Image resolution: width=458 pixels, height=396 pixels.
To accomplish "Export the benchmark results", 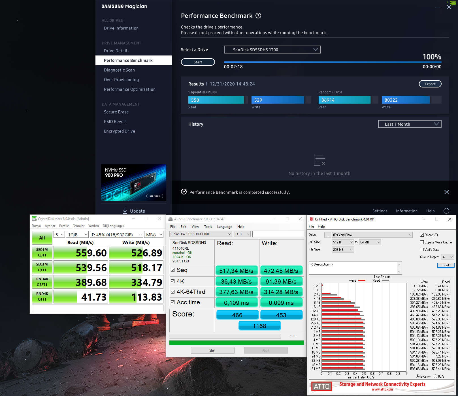I will point(430,84).
